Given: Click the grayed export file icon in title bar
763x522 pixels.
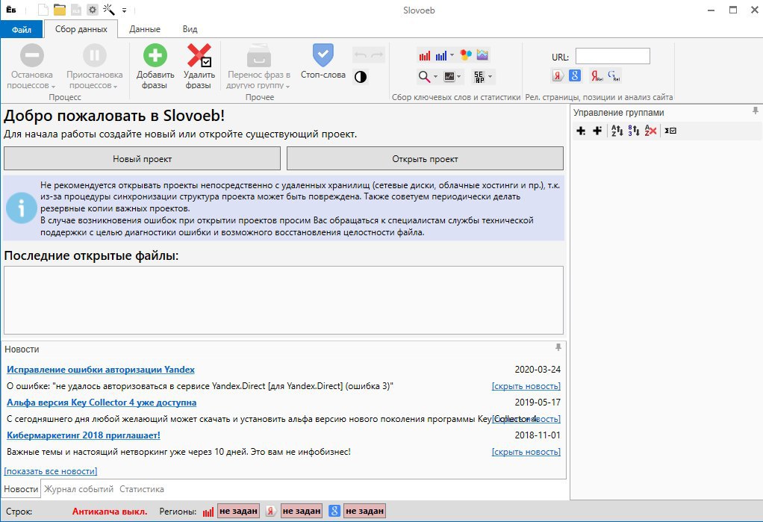Looking at the screenshot, I should click(x=76, y=10).
